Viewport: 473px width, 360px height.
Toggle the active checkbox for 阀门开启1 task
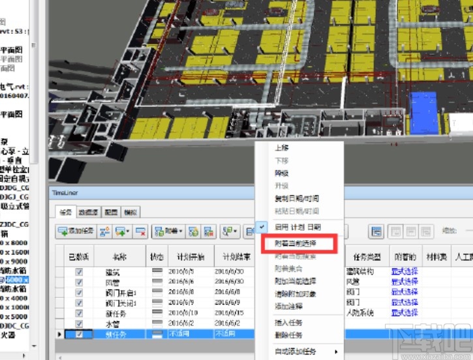(x=79, y=292)
